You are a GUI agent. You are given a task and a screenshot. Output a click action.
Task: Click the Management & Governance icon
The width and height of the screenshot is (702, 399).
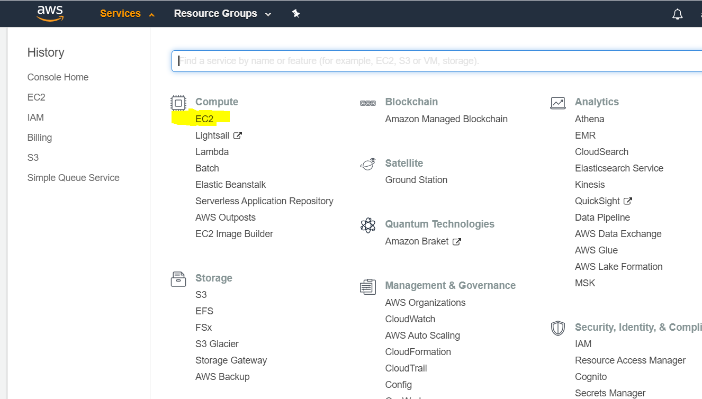(368, 286)
